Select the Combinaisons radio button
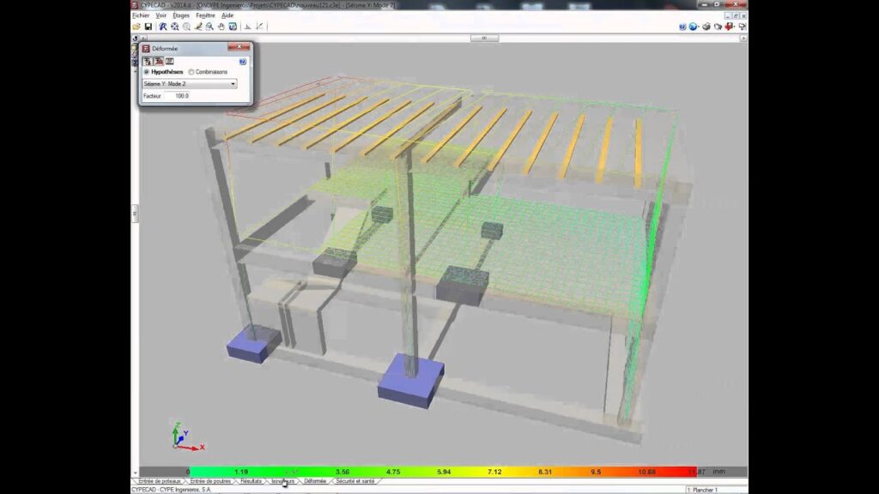This screenshot has height=494, width=879. click(x=191, y=72)
